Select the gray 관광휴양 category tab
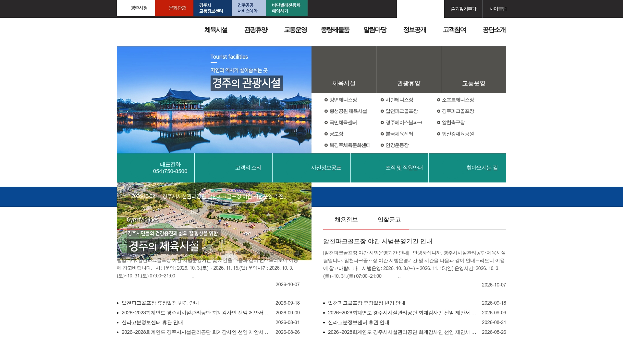The width and height of the screenshot is (623, 350). 409,70
